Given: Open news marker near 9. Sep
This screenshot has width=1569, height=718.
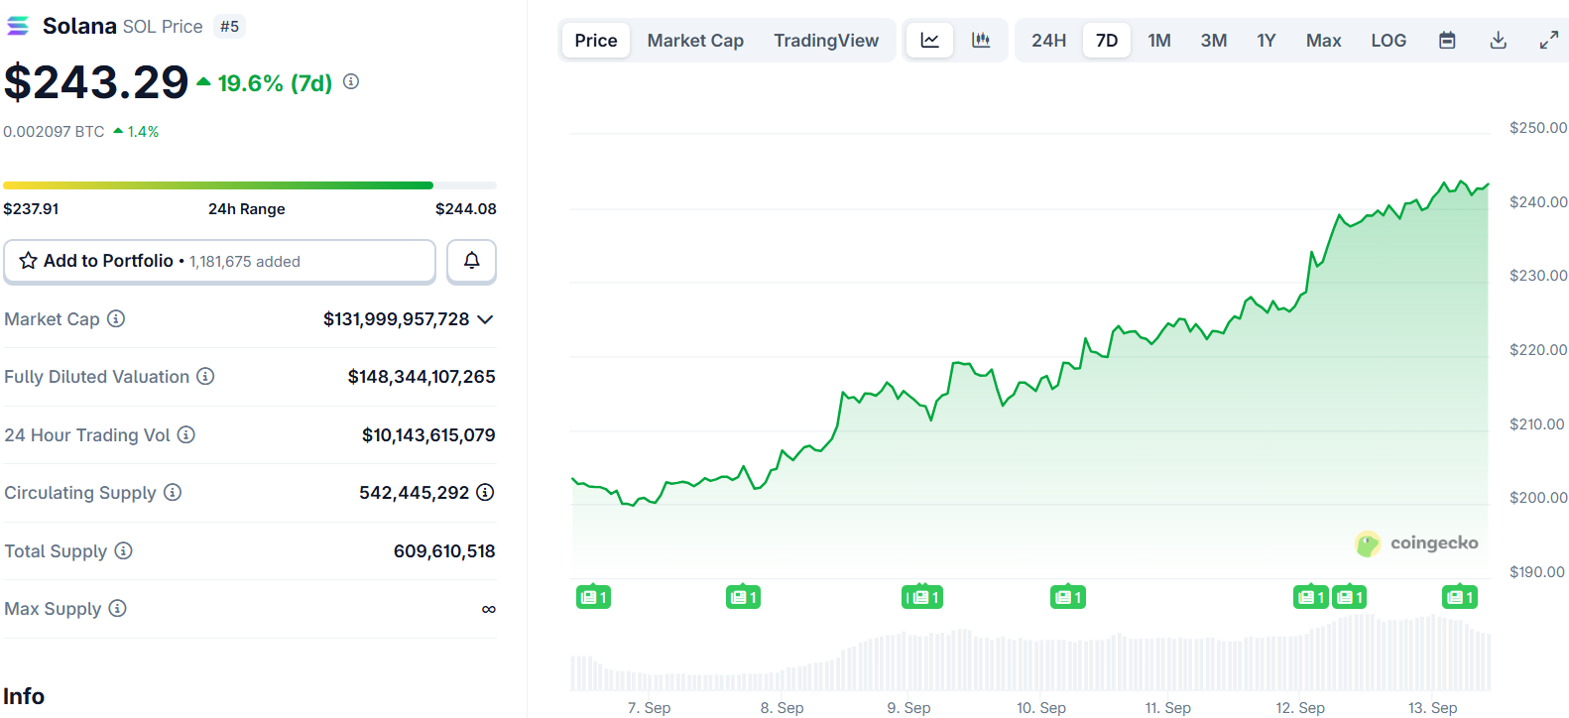Looking at the screenshot, I should 922,597.
